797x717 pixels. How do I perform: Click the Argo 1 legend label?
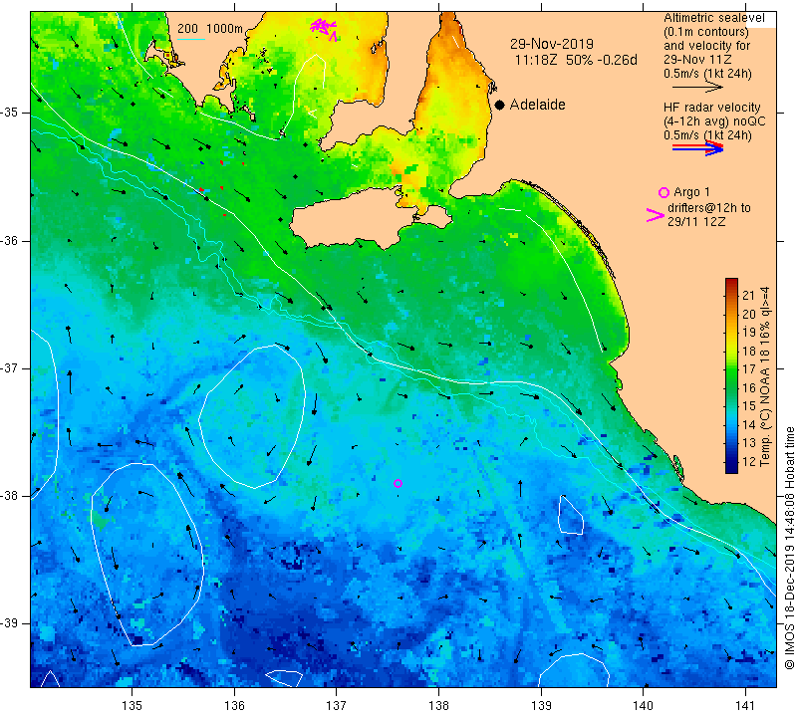point(691,192)
